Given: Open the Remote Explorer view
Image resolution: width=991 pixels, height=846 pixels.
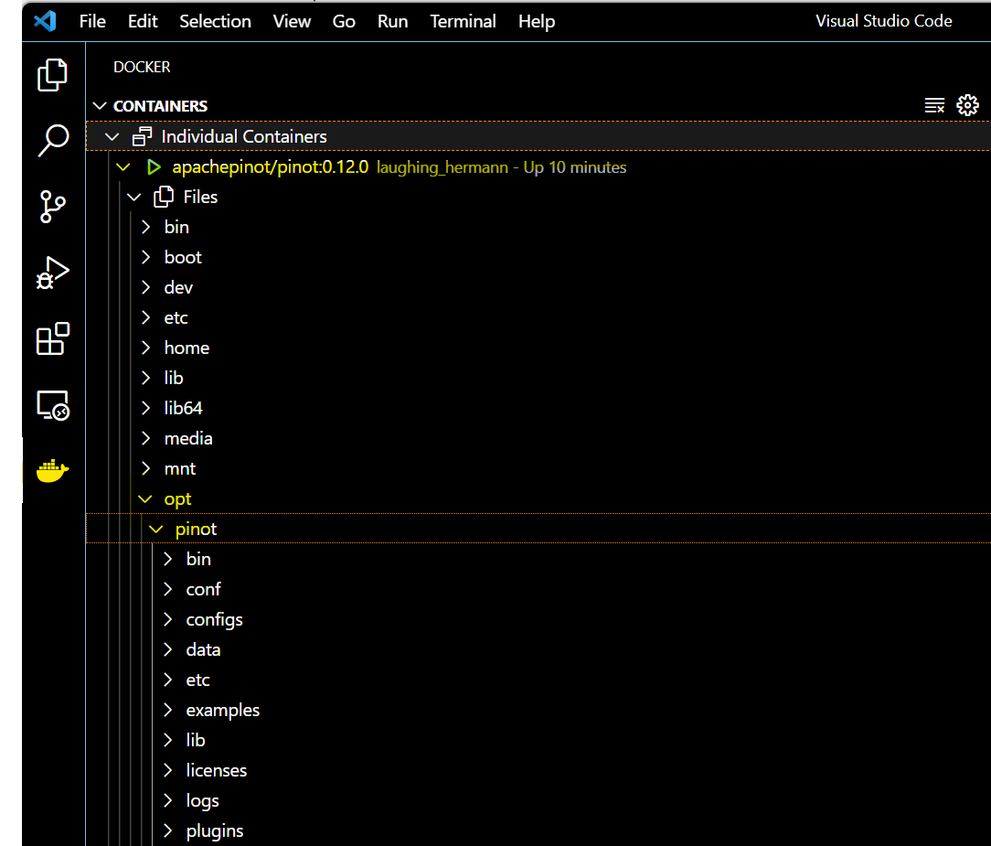Looking at the screenshot, I should point(52,404).
